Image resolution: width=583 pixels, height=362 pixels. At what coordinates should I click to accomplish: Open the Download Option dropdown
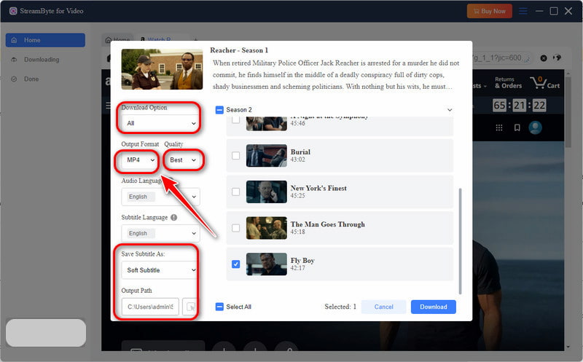(160, 124)
